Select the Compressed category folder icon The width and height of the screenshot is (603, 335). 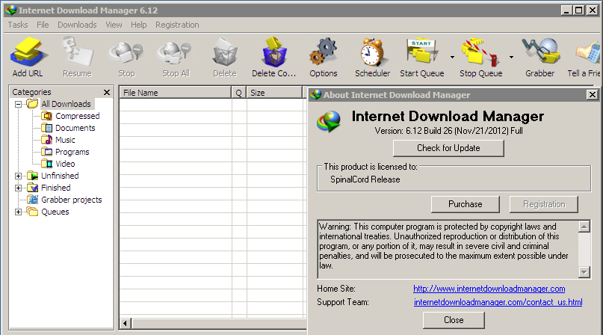pos(46,116)
